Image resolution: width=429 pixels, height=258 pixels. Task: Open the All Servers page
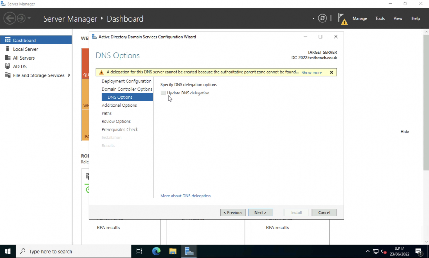(24, 58)
